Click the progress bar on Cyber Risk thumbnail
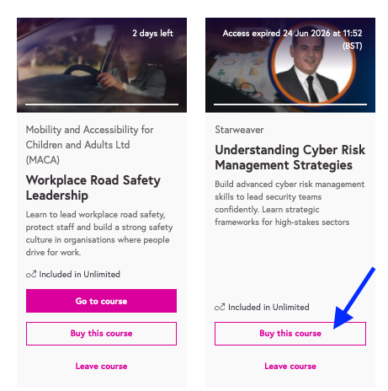This screenshot has width=388, height=391. (x=290, y=104)
